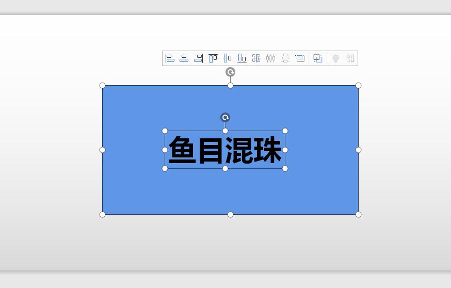Click the Align Middle Vertically icon
The width and height of the screenshot is (451, 288).
228,58
